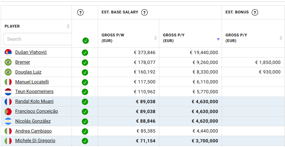Select the € 110,962 weekly salary cell
Screen dimensions: 285x147
point(129,92)
